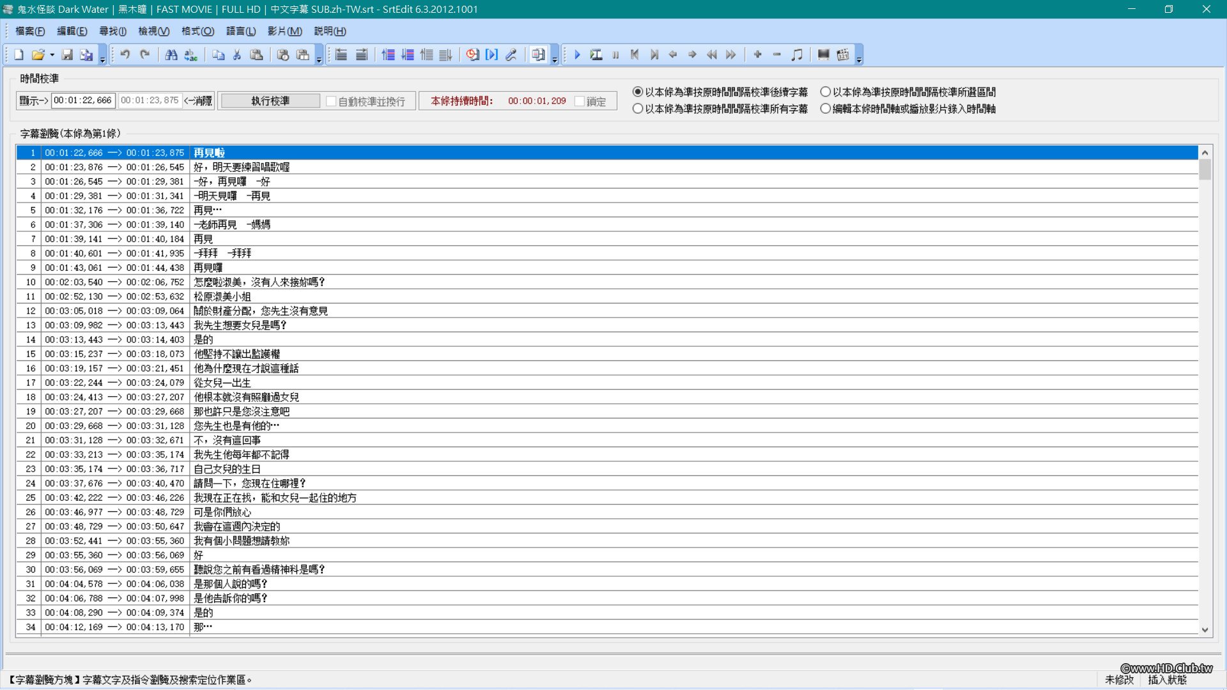Select radio 編輯本條時間軸或播放影片錄入時間軸
The image size is (1227, 690).
[x=826, y=109]
